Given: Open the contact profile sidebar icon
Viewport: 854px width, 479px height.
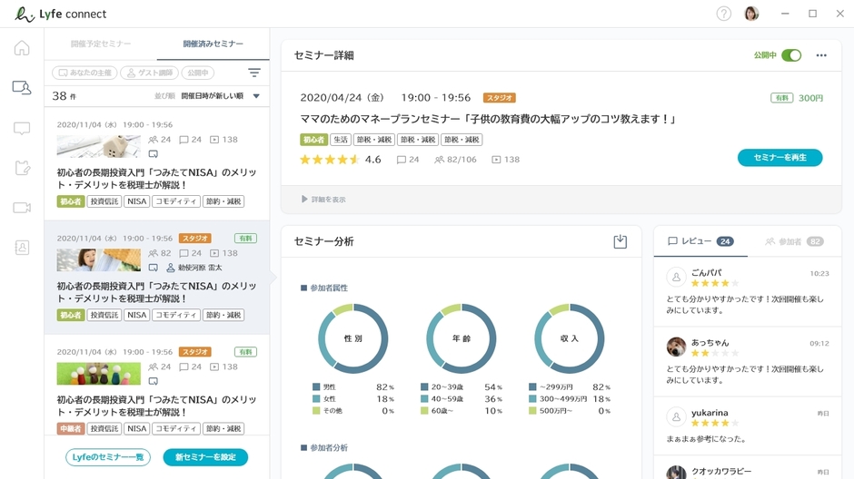Looking at the screenshot, I should [22, 248].
